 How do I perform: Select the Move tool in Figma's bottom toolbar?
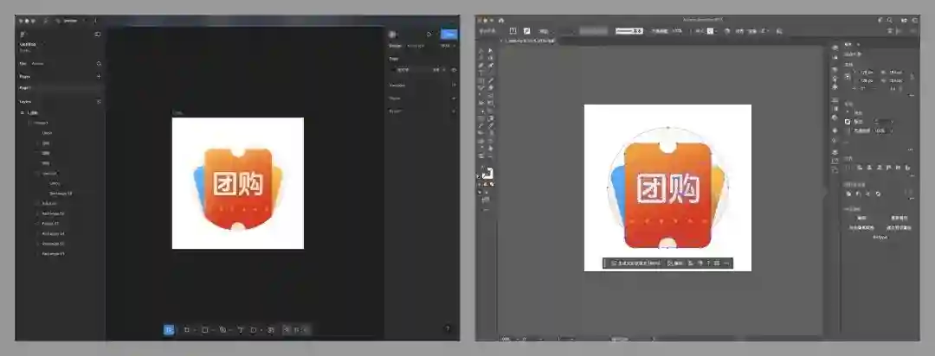tap(169, 330)
